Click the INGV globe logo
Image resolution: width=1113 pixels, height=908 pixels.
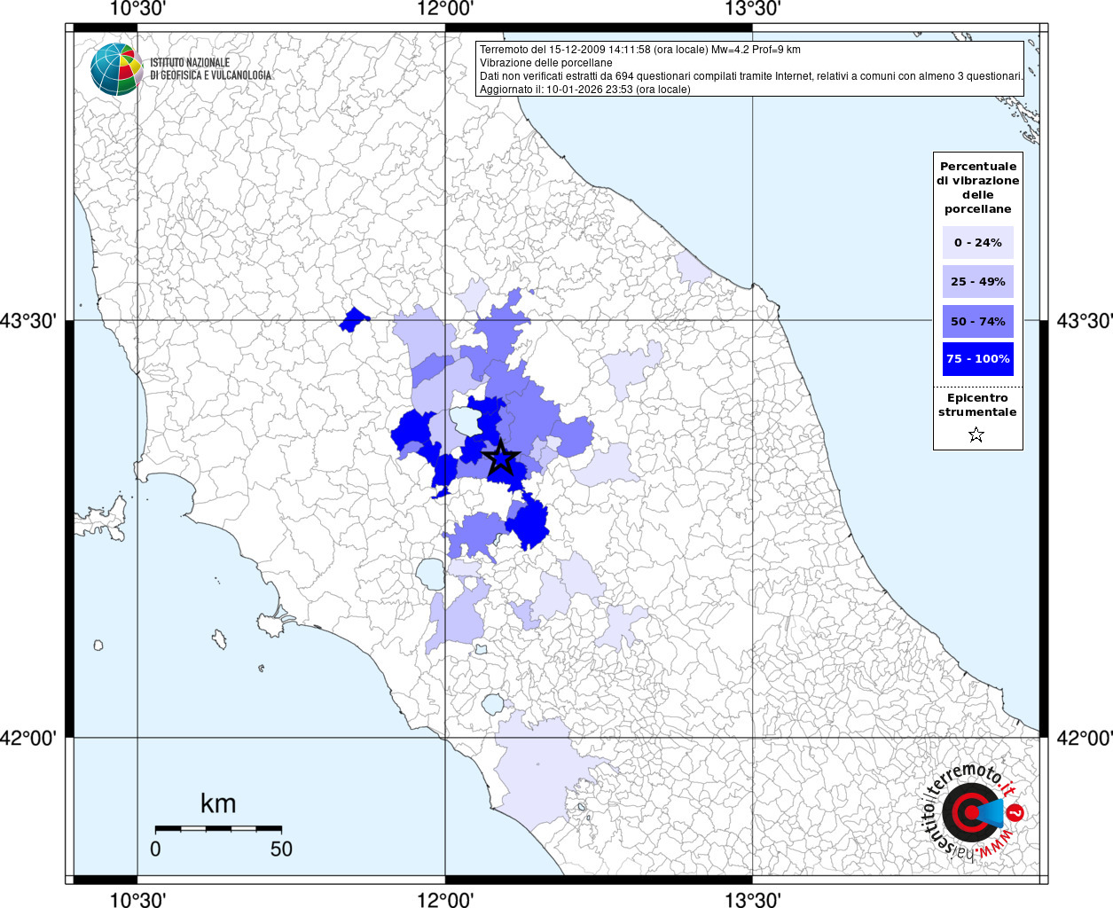pyautogui.click(x=116, y=69)
